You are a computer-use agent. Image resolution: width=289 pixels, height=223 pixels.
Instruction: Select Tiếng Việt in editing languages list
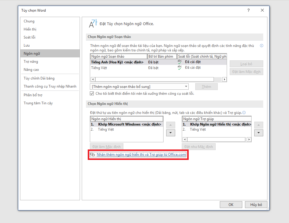[99, 68]
